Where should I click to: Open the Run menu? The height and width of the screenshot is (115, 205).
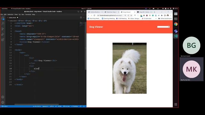tap(23, 14)
